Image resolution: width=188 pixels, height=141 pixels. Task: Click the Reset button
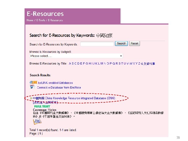click(x=134, y=43)
